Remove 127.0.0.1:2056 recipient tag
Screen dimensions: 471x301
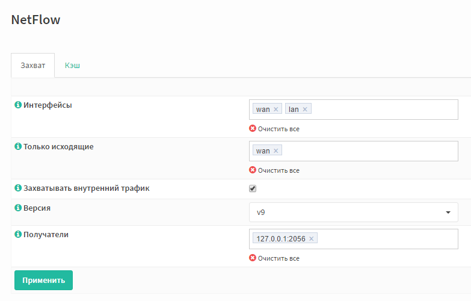(x=312, y=239)
